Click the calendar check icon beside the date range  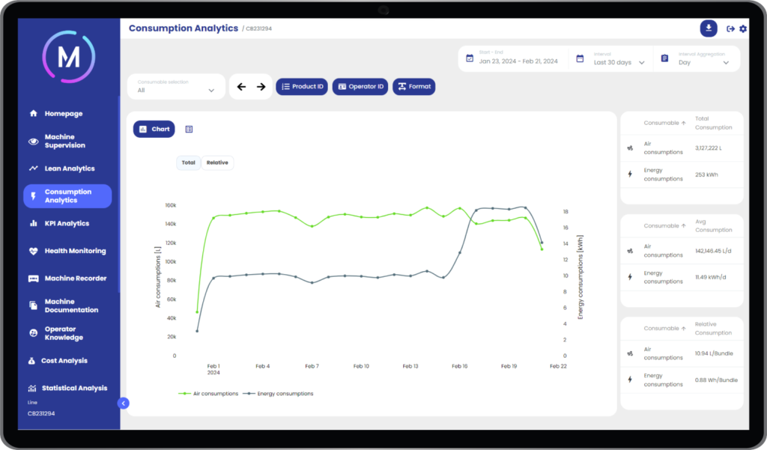[470, 58]
